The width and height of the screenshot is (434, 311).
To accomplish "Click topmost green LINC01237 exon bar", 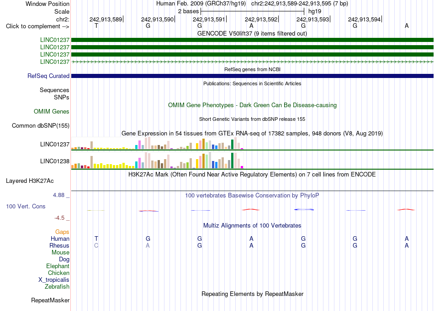I will pyautogui.click(x=253, y=40).
